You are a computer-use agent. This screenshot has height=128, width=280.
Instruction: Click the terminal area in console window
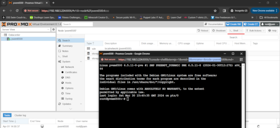pyautogui.click(x=170, y=96)
